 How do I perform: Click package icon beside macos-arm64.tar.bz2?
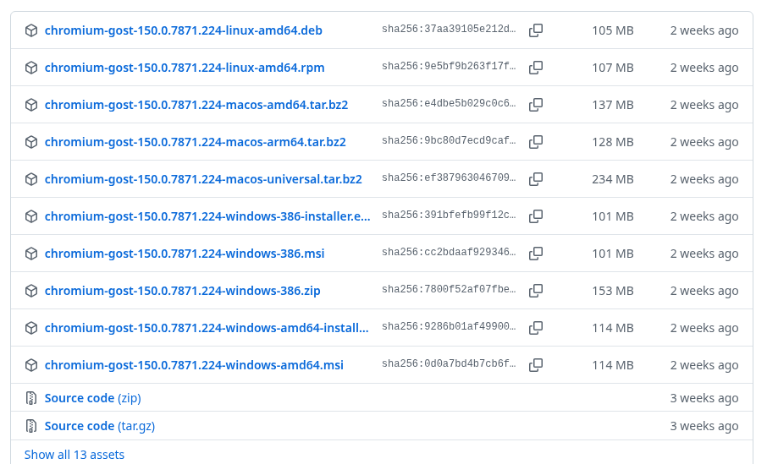click(31, 142)
